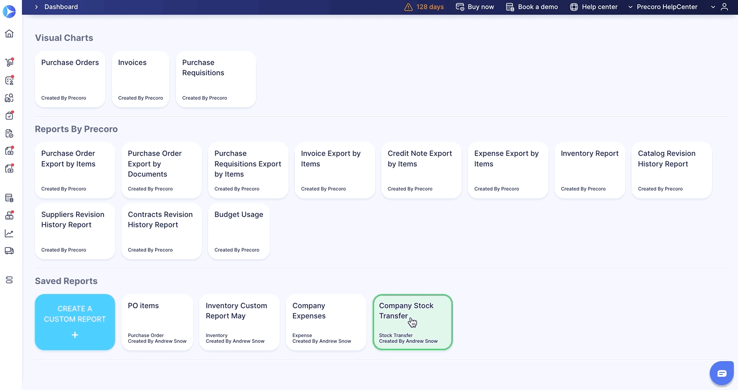Click Create a Custom Report button
738x390 pixels.
point(75,322)
